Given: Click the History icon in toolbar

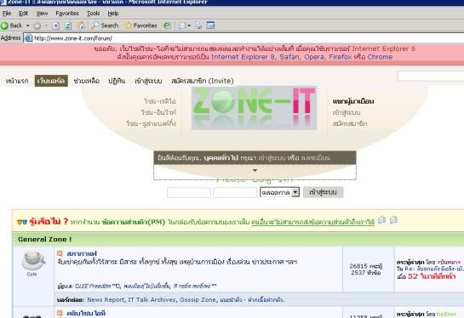Looking at the screenshot, I should (167, 26).
